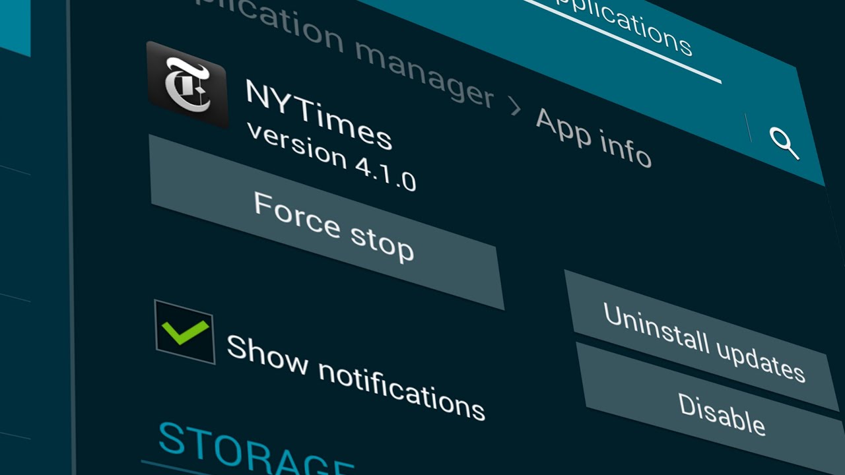Click the breadcrumb chevron before App info
The image size is (845, 475).
click(515, 106)
